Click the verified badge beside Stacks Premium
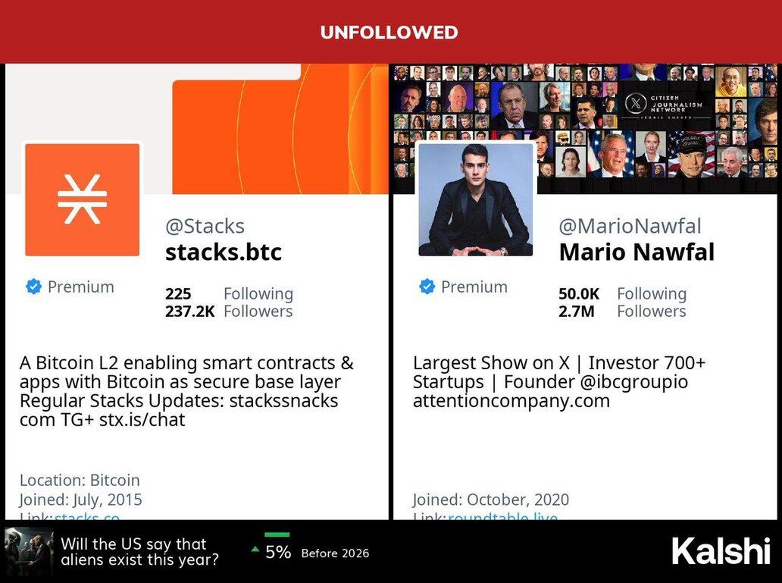The width and height of the screenshot is (782, 583). coord(33,287)
